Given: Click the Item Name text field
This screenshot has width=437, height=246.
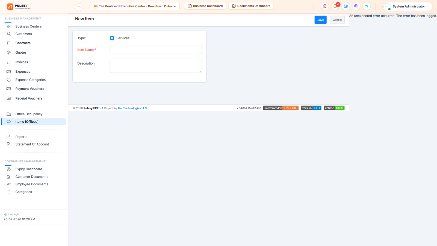Looking at the screenshot, I should click(x=156, y=50).
